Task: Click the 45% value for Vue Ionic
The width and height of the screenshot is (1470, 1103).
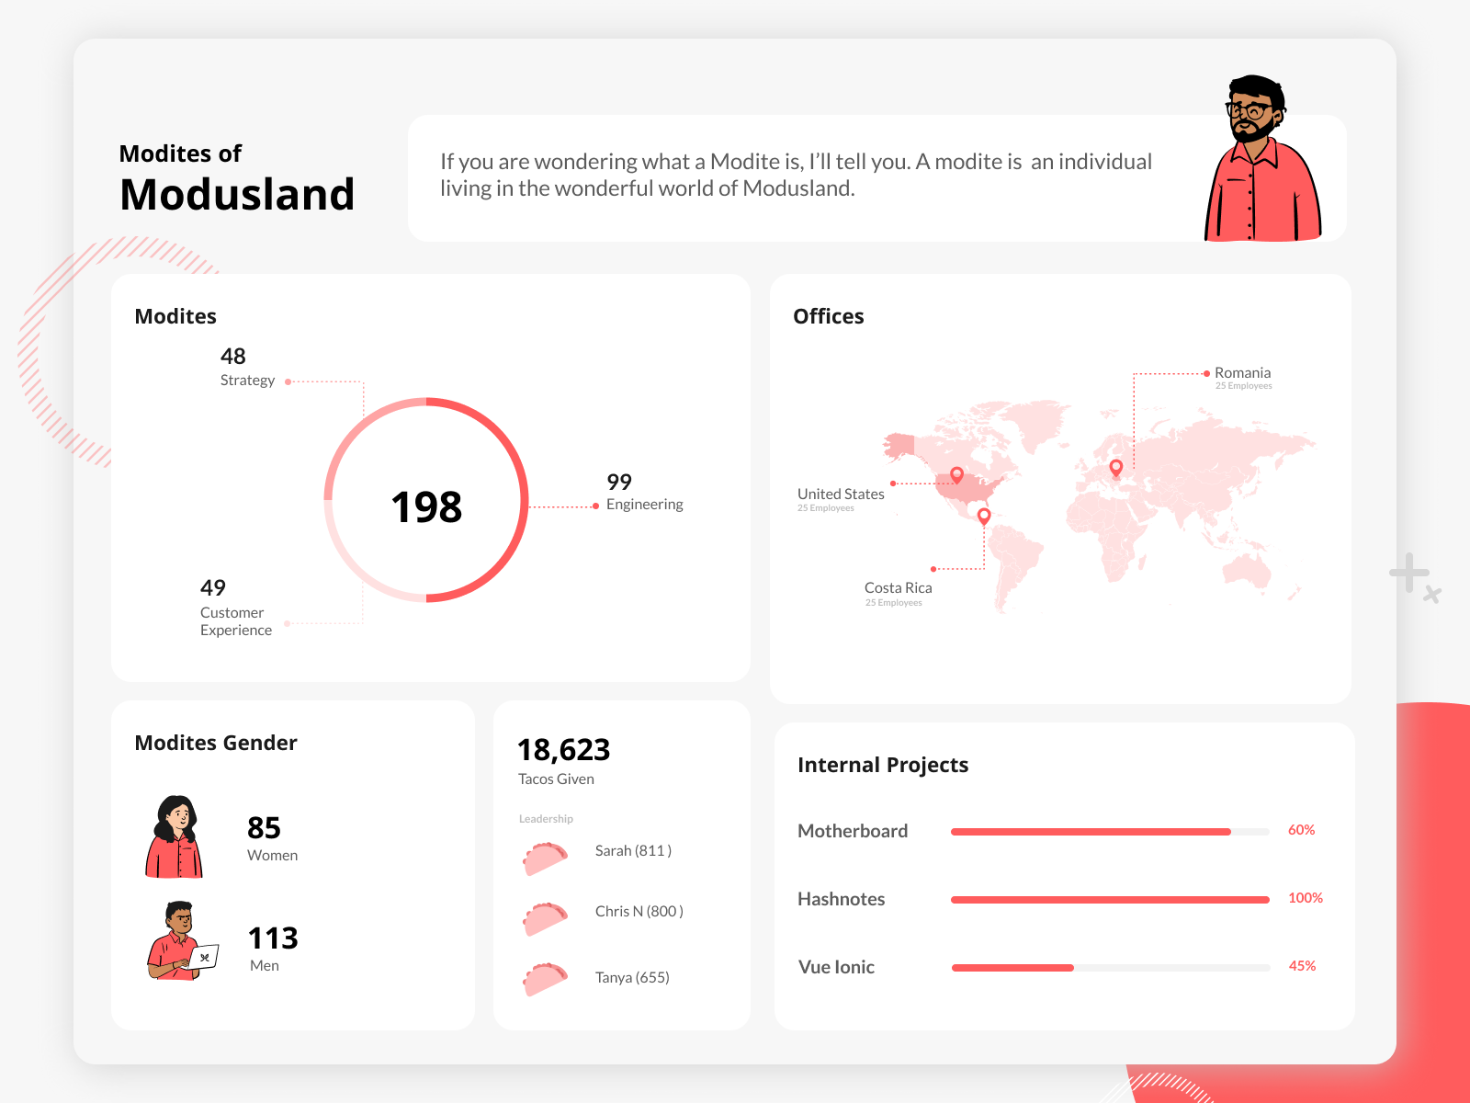Action: click(1302, 966)
